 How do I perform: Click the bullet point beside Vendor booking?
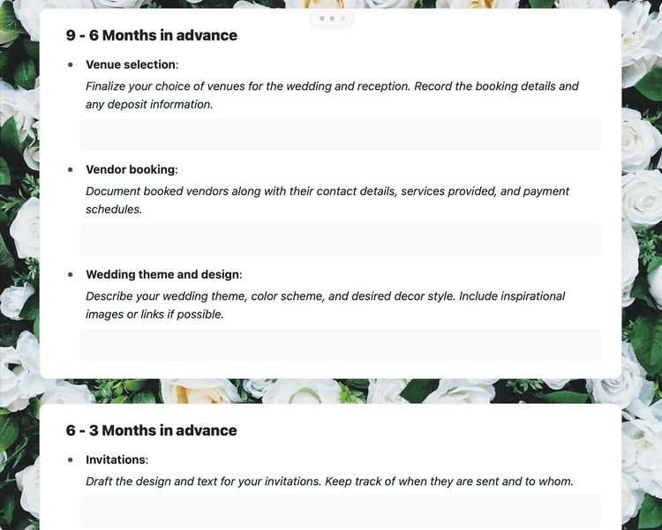pos(71,169)
